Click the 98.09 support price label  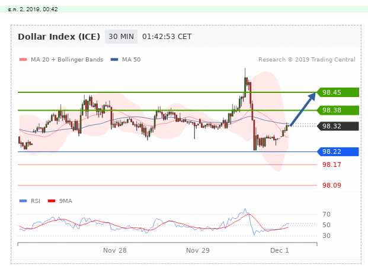(x=332, y=185)
